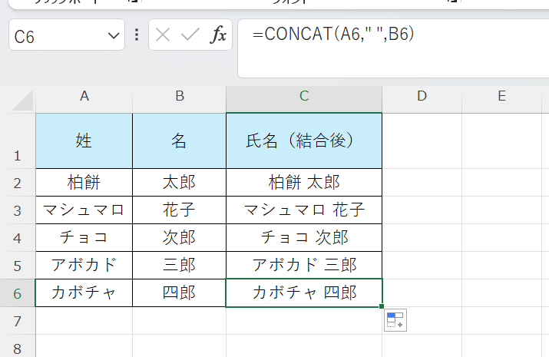The height and width of the screenshot is (357, 549).
Task: Click cell B2 containing 太郎
Action: click(x=179, y=182)
